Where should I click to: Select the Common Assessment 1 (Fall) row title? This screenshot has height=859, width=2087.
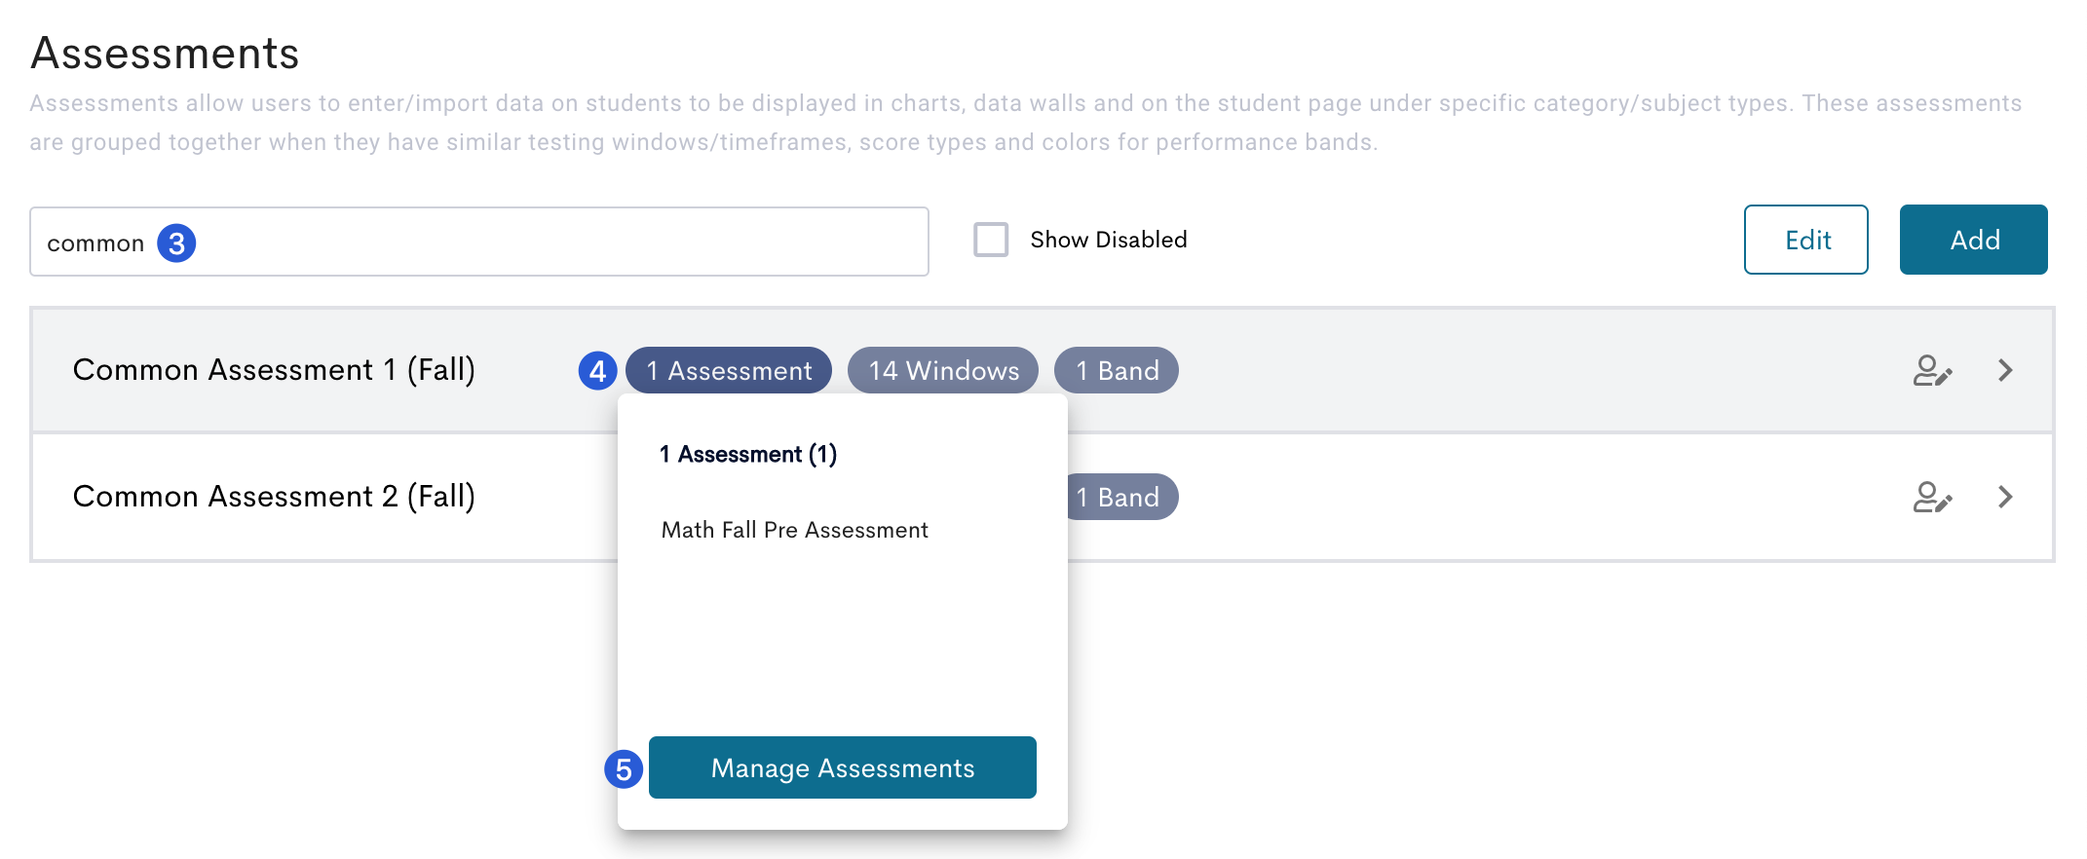point(275,371)
